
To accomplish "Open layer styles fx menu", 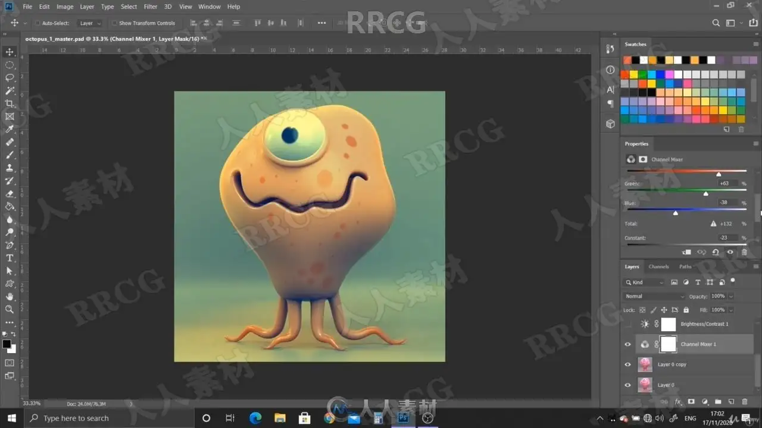I will pos(678,402).
